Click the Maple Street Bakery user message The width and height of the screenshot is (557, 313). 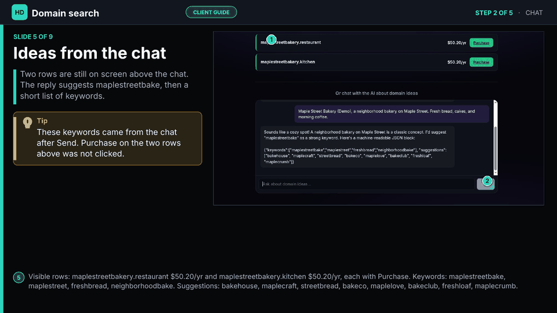(x=392, y=114)
